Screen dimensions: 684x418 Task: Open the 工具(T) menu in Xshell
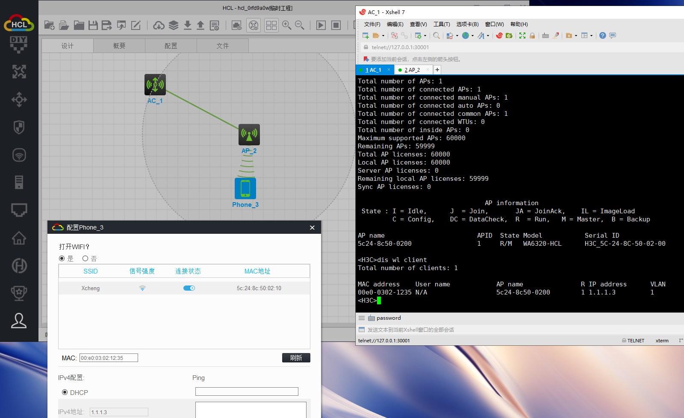pos(441,24)
